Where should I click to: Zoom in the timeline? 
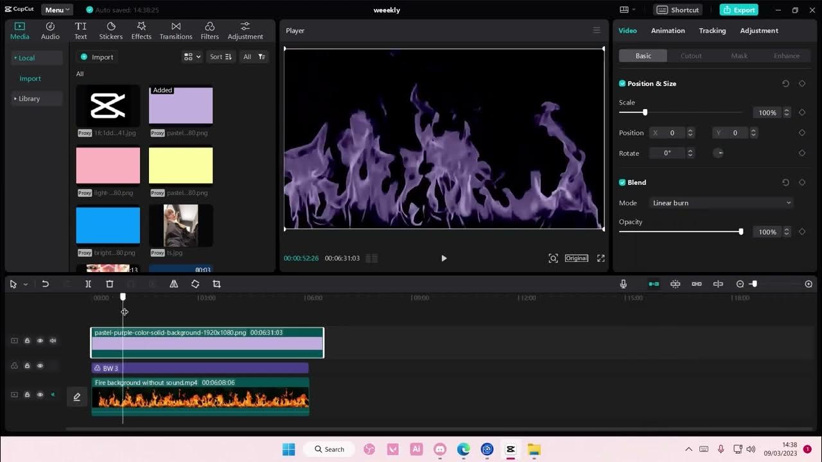pyautogui.click(x=809, y=284)
